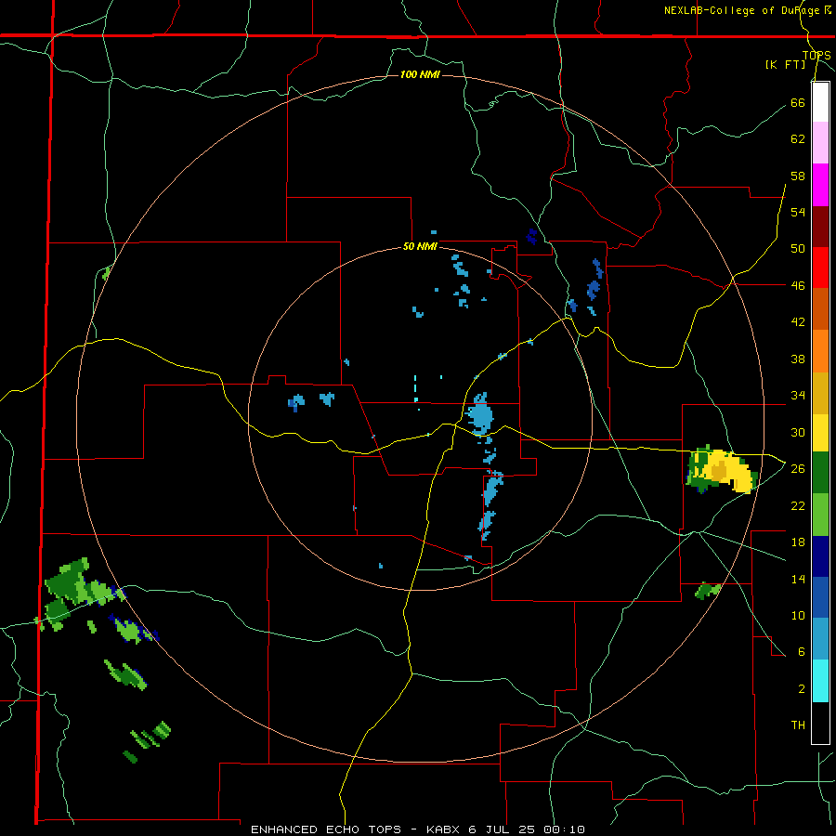Click the orange 38 kft legend swatch
The height and width of the screenshot is (836, 836).
[x=820, y=351]
